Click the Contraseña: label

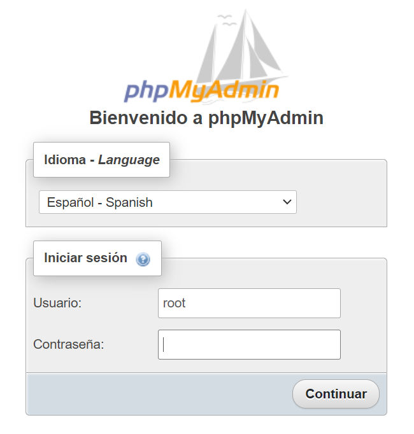click(x=68, y=344)
